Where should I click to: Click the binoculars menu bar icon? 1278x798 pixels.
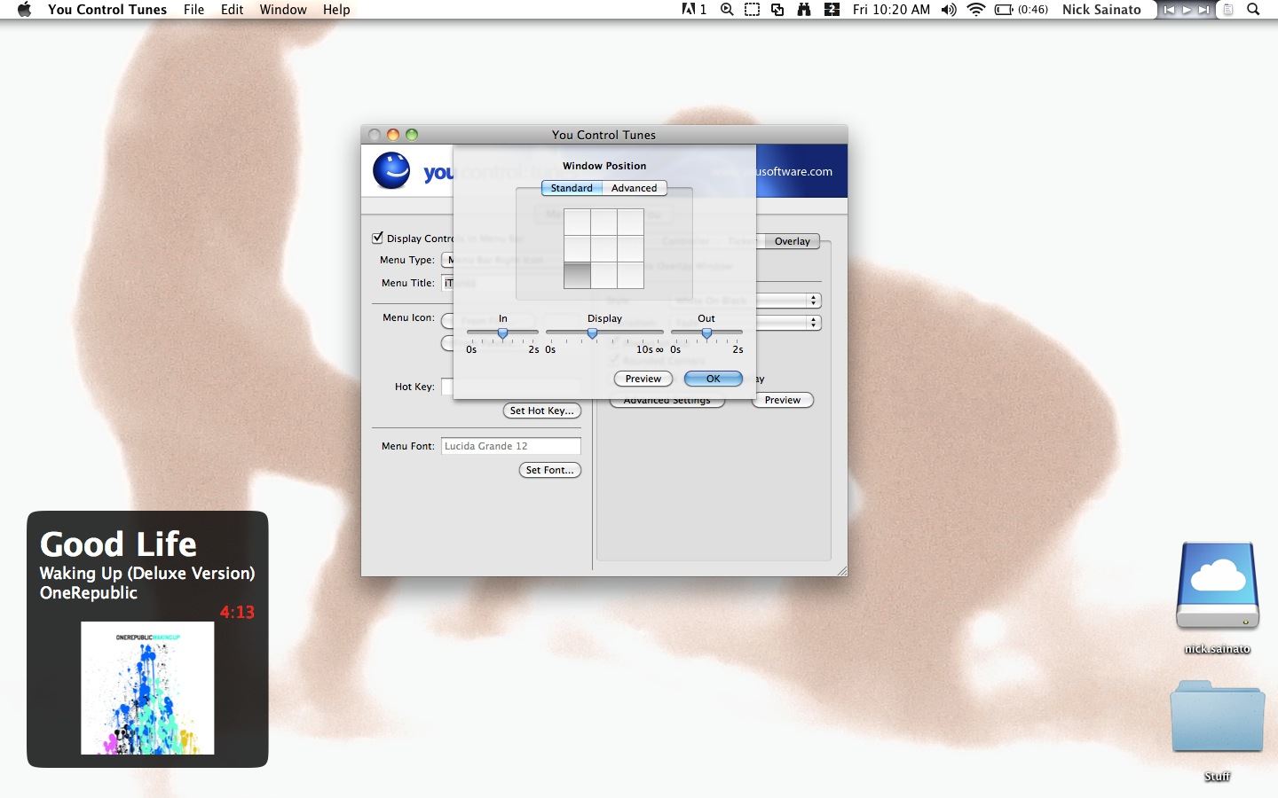(804, 10)
